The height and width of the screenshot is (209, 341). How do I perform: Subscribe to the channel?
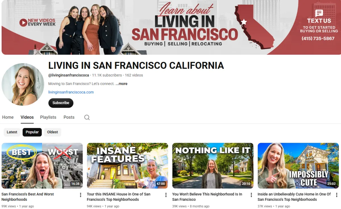61,103
